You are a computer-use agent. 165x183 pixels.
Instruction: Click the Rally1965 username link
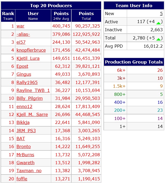[27, 82]
